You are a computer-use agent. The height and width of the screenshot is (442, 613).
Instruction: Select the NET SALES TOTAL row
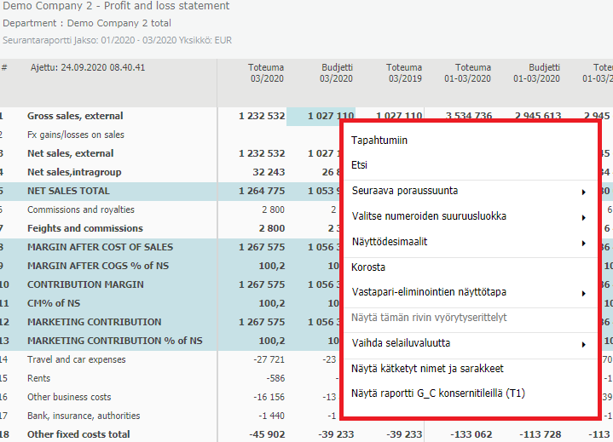68,191
